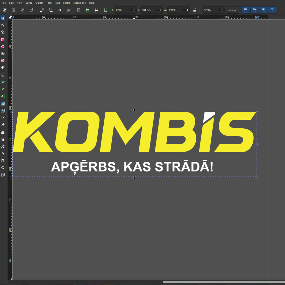Open the File menu
The image size is (285, 285).
click(4, 3)
